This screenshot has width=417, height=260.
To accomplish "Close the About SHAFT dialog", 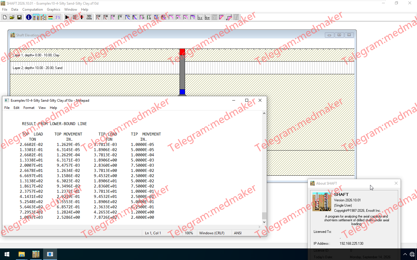I will click(396, 183).
